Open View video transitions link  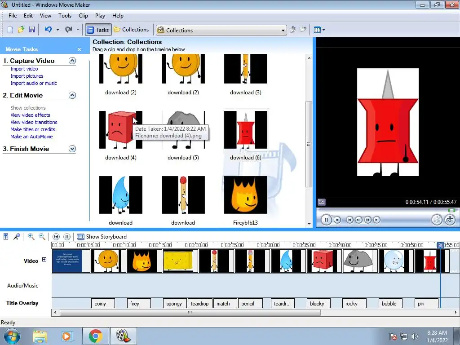tap(34, 122)
